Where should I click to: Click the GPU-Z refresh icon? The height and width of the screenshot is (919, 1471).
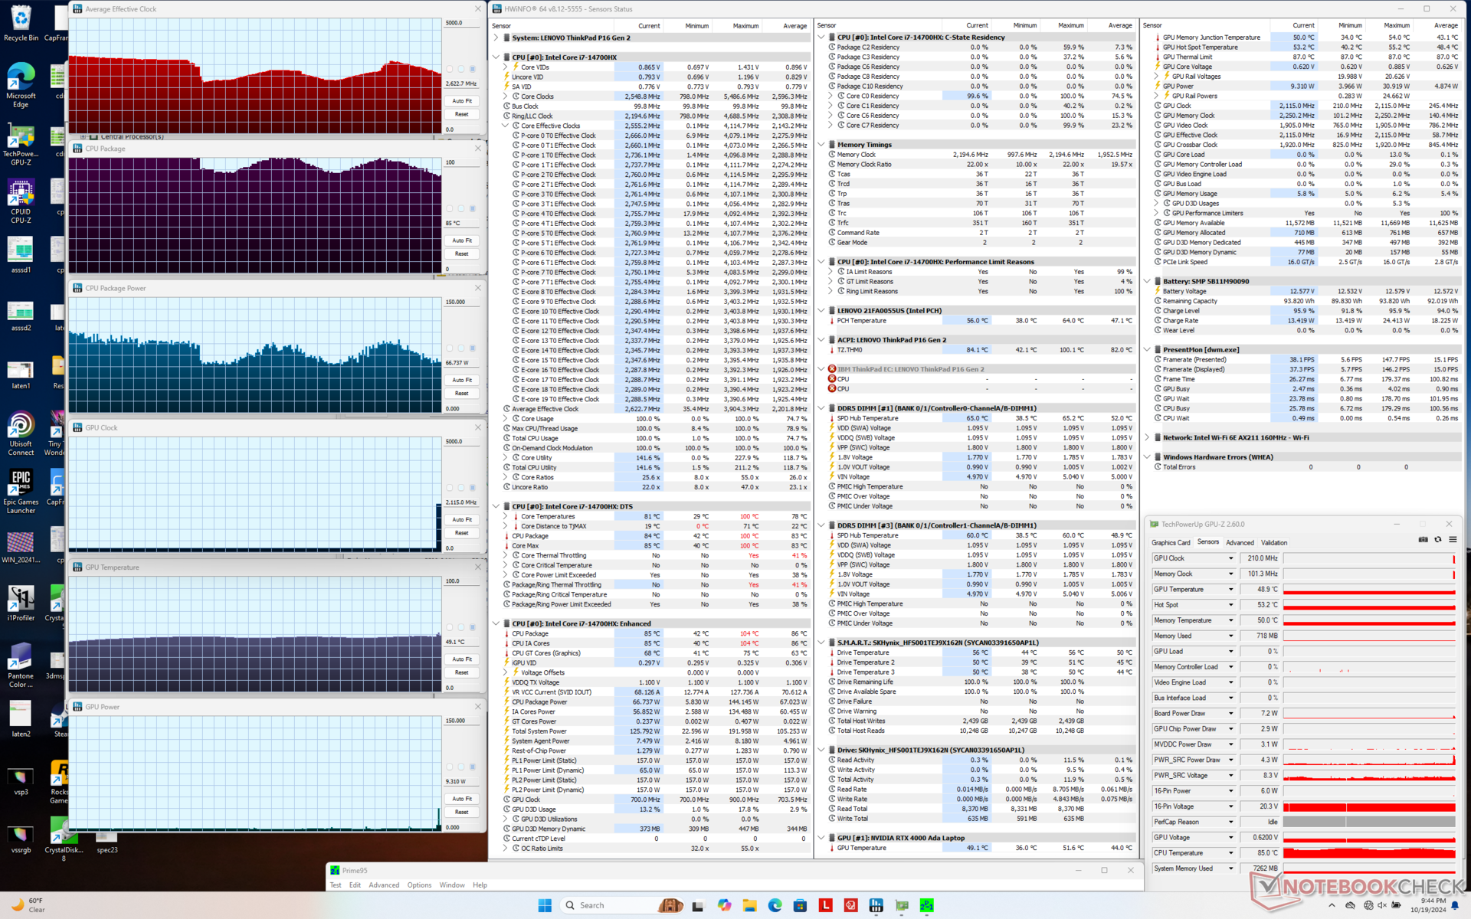coord(1438,540)
